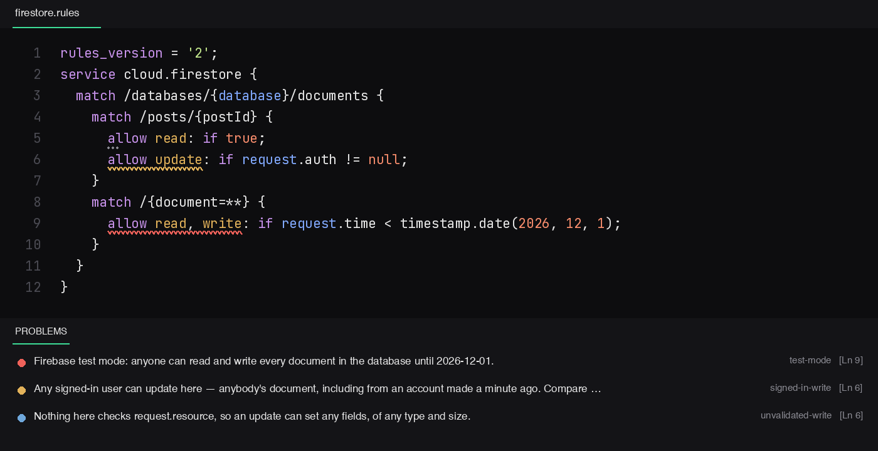Screen dimensions: 878x451
Task: Click '{database}' wildcard on line 3
Action: pyautogui.click(x=250, y=96)
